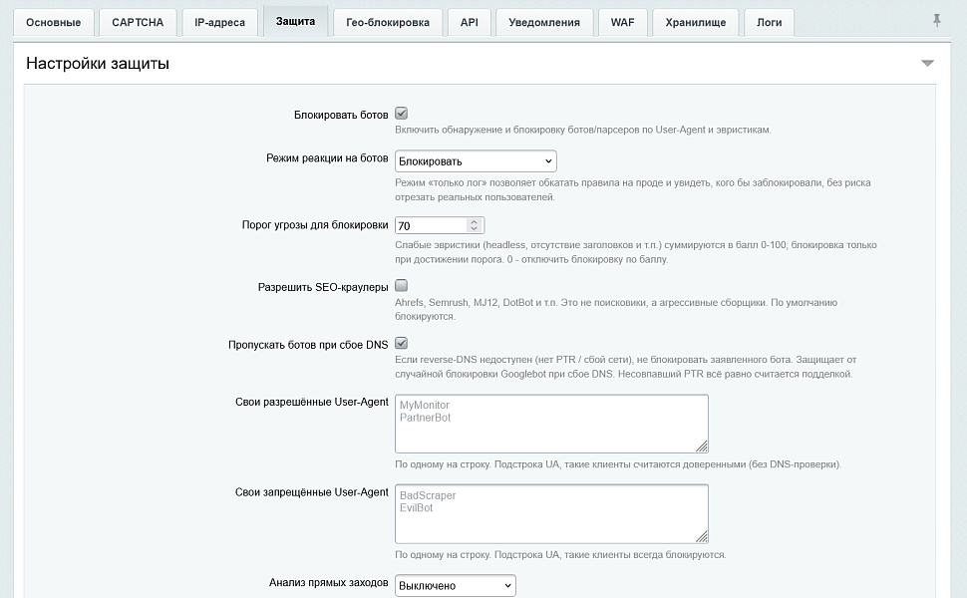The height and width of the screenshot is (598, 967).
Task: Open the Анализ прямых заходов dropdown
Action: [x=456, y=586]
